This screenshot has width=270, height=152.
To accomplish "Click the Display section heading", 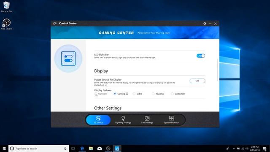I will point(101,71).
